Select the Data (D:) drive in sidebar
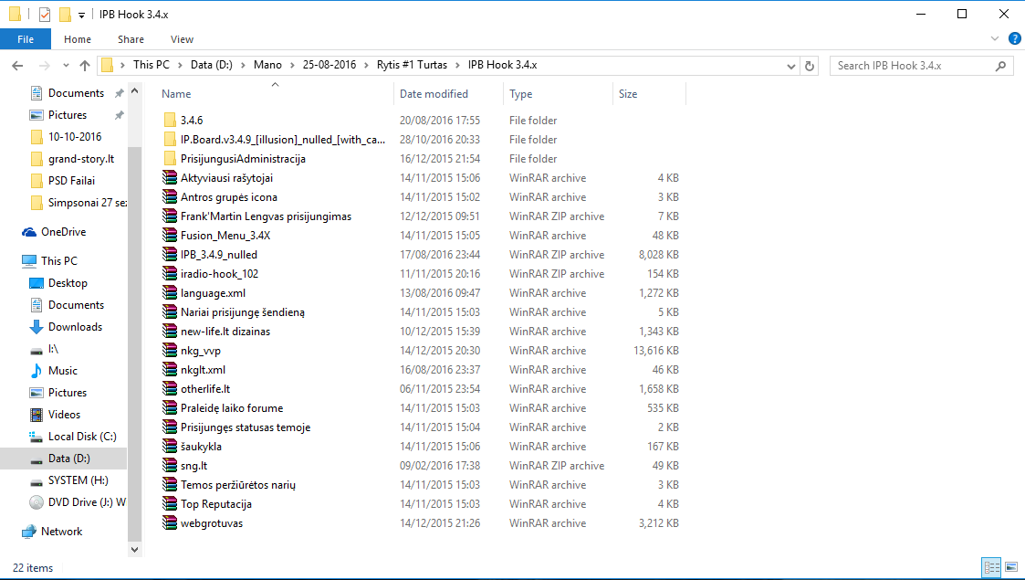Viewport: 1025px width, 580px height. [63, 459]
